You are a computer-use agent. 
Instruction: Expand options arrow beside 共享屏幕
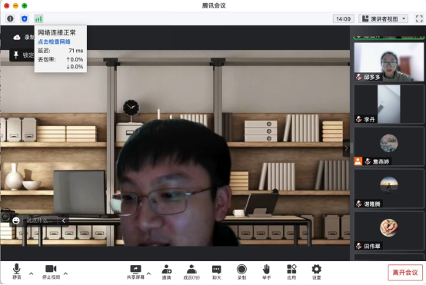click(x=148, y=273)
